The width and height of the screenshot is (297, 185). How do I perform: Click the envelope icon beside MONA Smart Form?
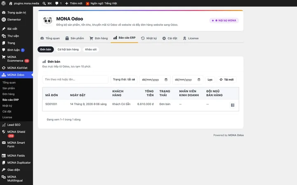click(x=4, y=143)
